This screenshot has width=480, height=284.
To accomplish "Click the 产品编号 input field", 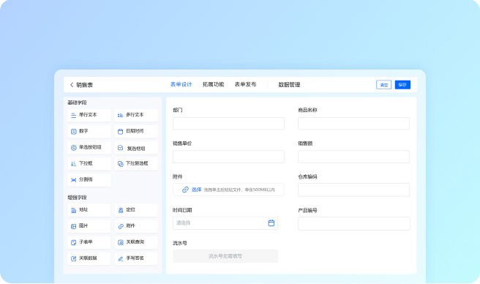I will pyautogui.click(x=354, y=224).
